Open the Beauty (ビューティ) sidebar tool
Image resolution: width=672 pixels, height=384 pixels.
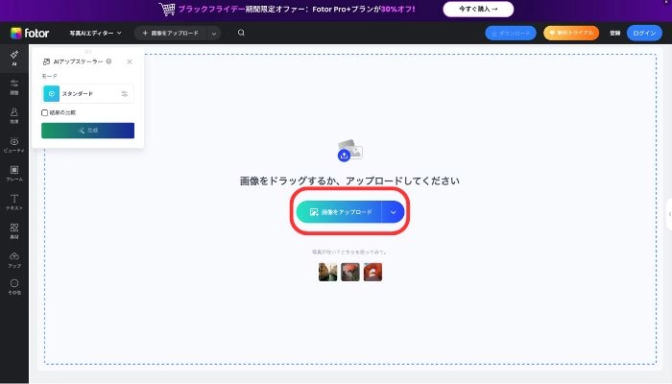pyautogui.click(x=14, y=144)
